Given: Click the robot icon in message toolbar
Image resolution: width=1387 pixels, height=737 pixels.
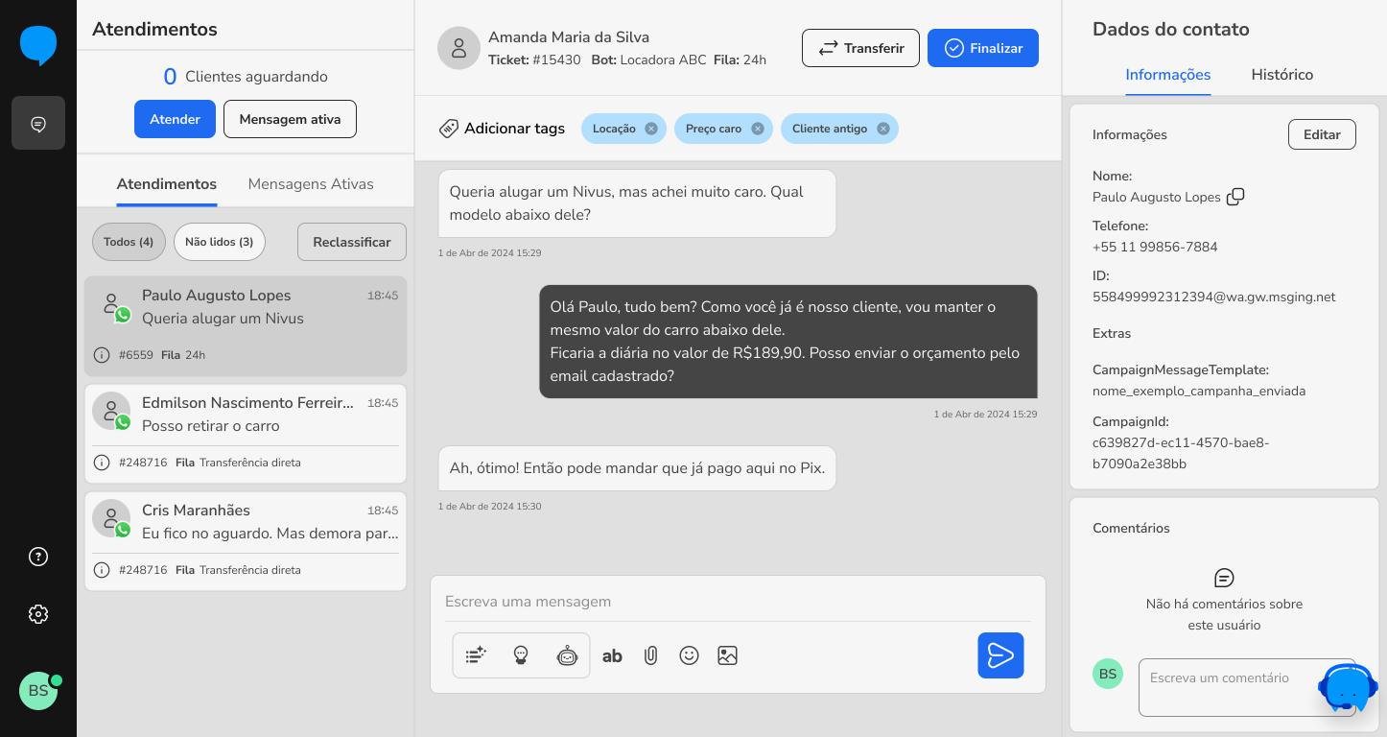Looking at the screenshot, I should [567, 655].
